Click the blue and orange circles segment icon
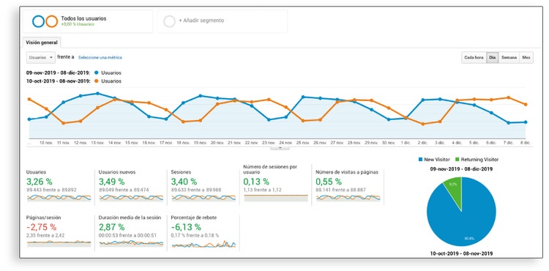This screenshot has width=549, height=271. (45, 21)
